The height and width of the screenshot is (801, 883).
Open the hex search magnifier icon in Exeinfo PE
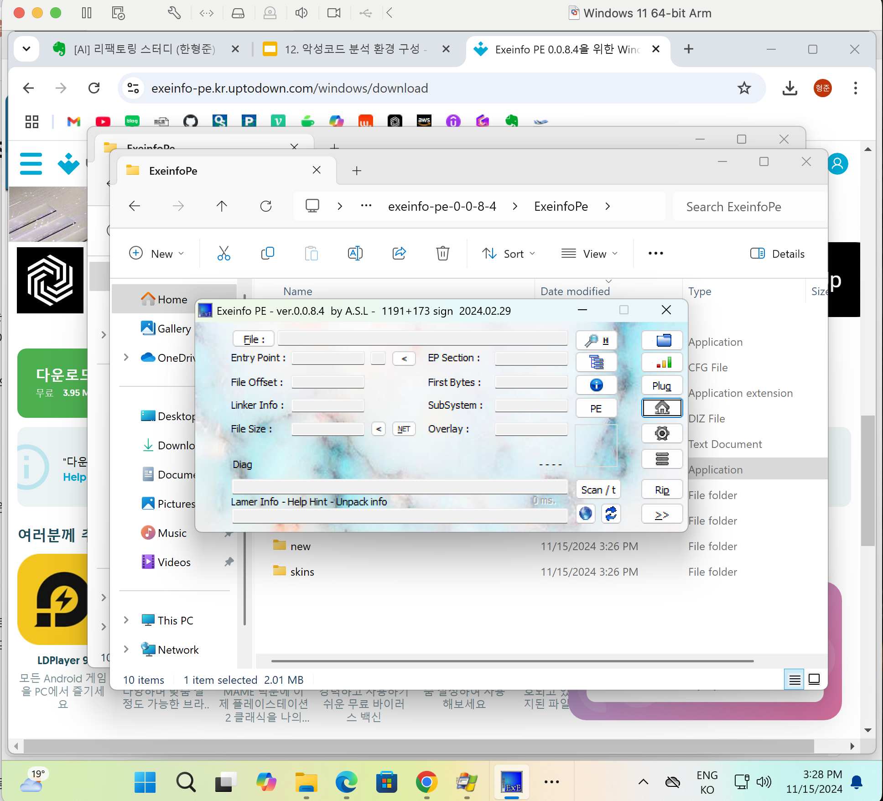click(597, 340)
